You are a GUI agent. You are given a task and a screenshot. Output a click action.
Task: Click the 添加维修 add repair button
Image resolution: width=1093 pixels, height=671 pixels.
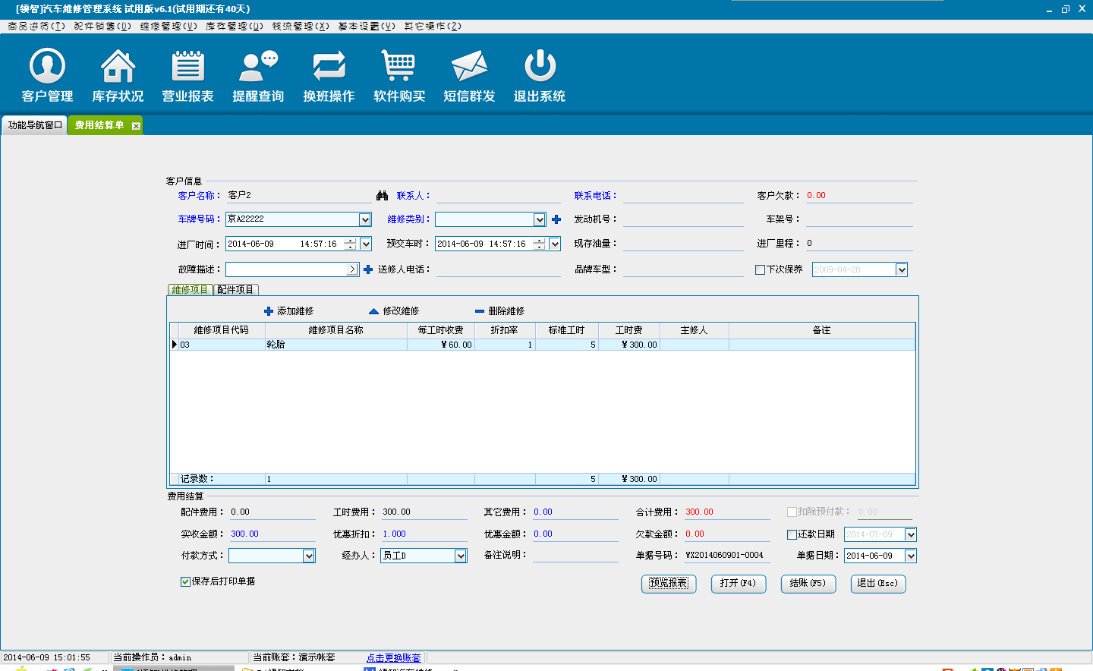coord(288,311)
